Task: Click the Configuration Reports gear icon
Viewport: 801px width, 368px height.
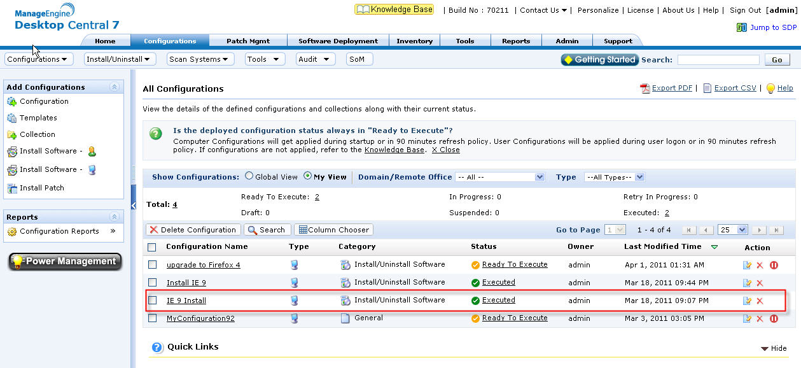Action: tap(12, 232)
